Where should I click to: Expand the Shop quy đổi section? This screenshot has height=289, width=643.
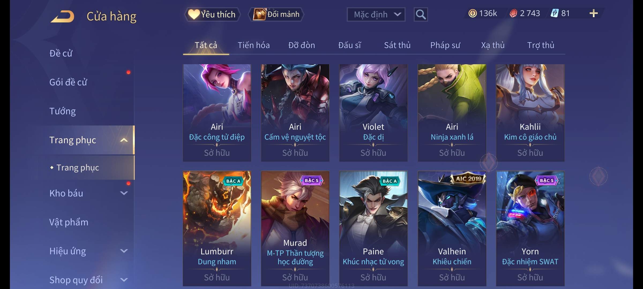coord(124,280)
